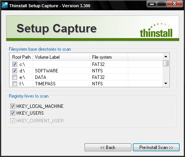
Task: Toggle the HKEY_USERS checkbox
Action: coord(13,113)
